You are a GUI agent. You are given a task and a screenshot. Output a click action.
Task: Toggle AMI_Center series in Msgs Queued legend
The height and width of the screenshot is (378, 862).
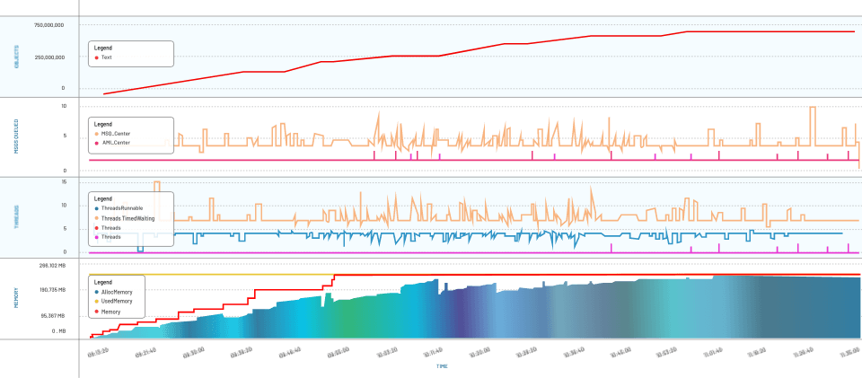pyautogui.click(x=112, y=143)
